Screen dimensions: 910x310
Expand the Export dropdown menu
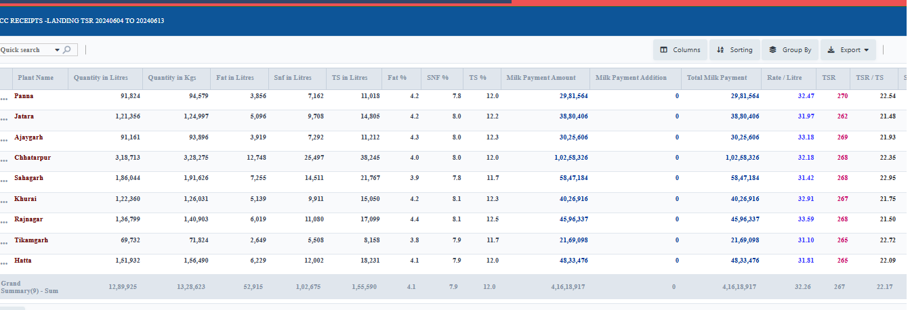click(848, 50)
